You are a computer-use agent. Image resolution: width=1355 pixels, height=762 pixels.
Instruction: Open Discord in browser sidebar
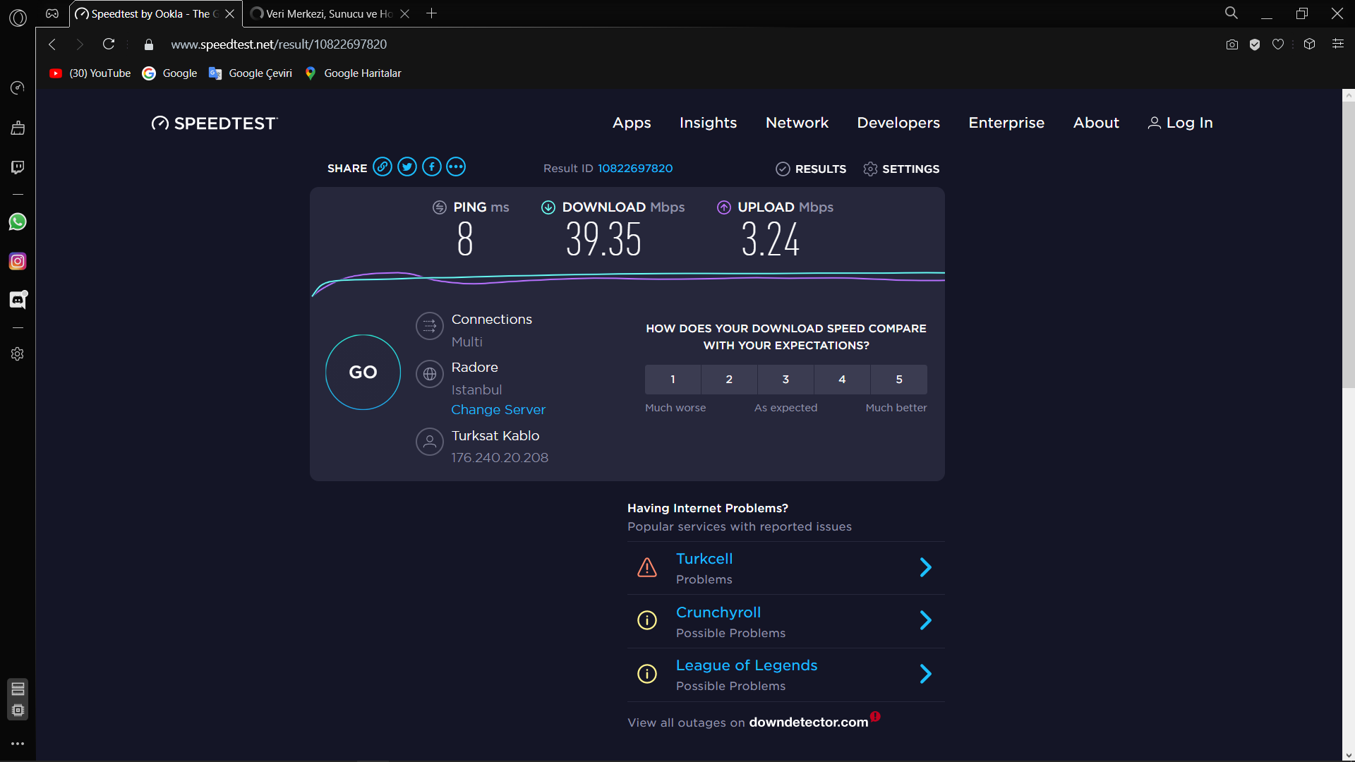coord(18,301)
